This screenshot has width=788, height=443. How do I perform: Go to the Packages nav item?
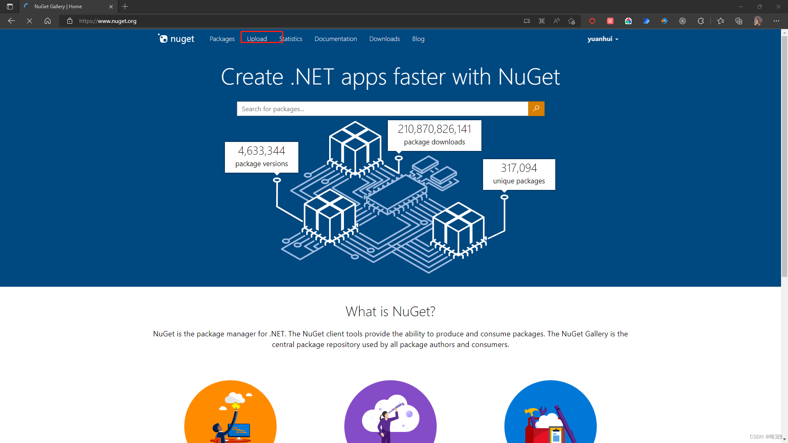point(222,39)
